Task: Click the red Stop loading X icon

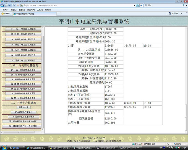Action: coord(18,5)
